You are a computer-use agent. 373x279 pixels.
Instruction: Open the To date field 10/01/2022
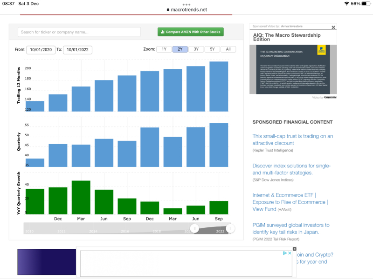(77, 50)
